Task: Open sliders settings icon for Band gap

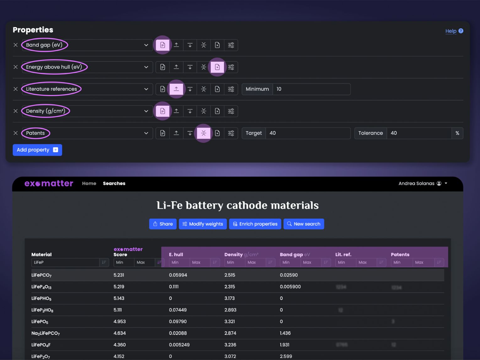Action: coord(231,45)
